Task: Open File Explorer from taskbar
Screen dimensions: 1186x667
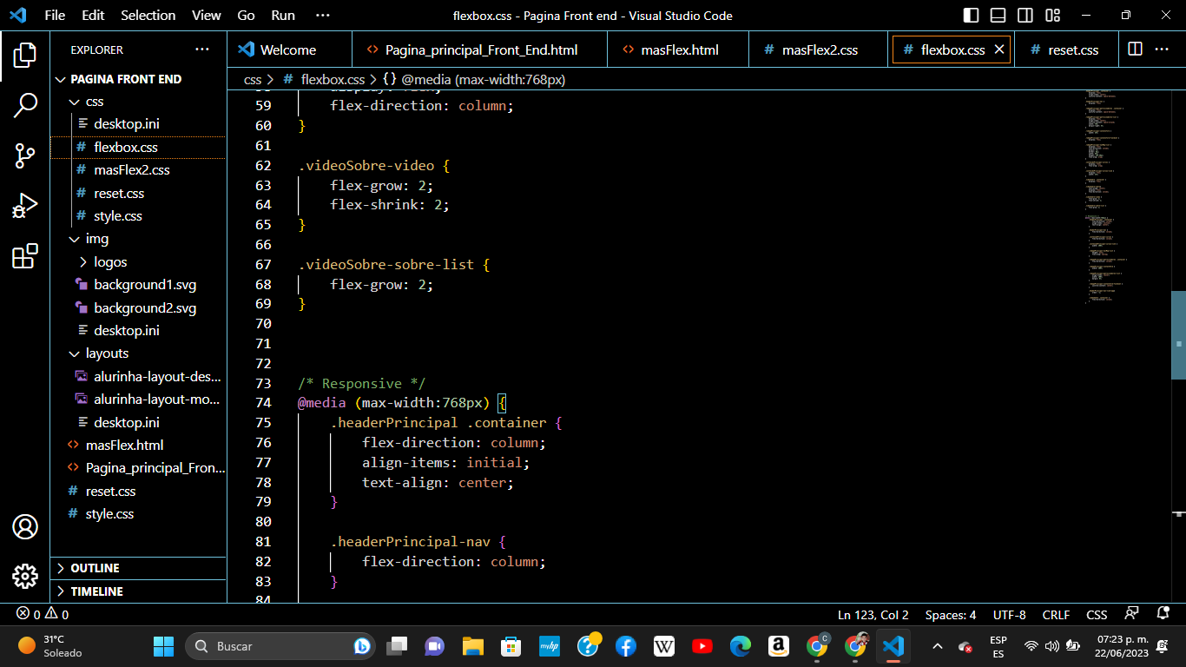Action: coord(472,646)
